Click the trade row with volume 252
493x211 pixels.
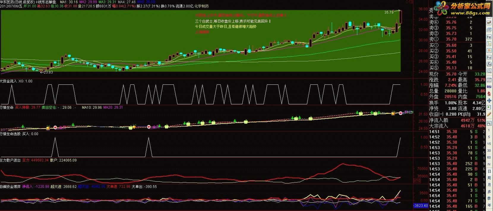[x=457, y=164]
